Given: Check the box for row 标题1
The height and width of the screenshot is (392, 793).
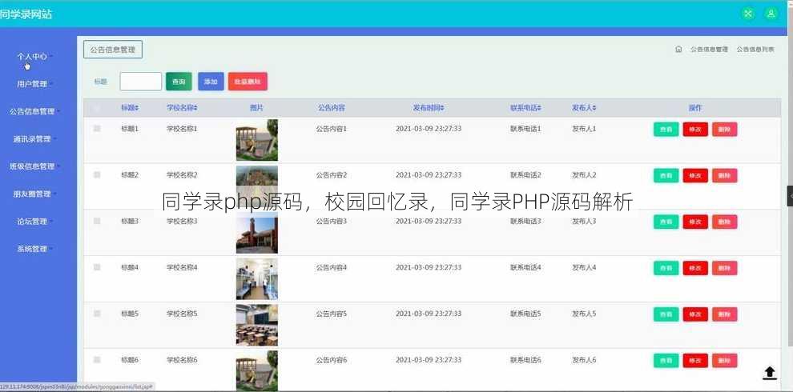Looking at the screenshot, I should (97, 128).
